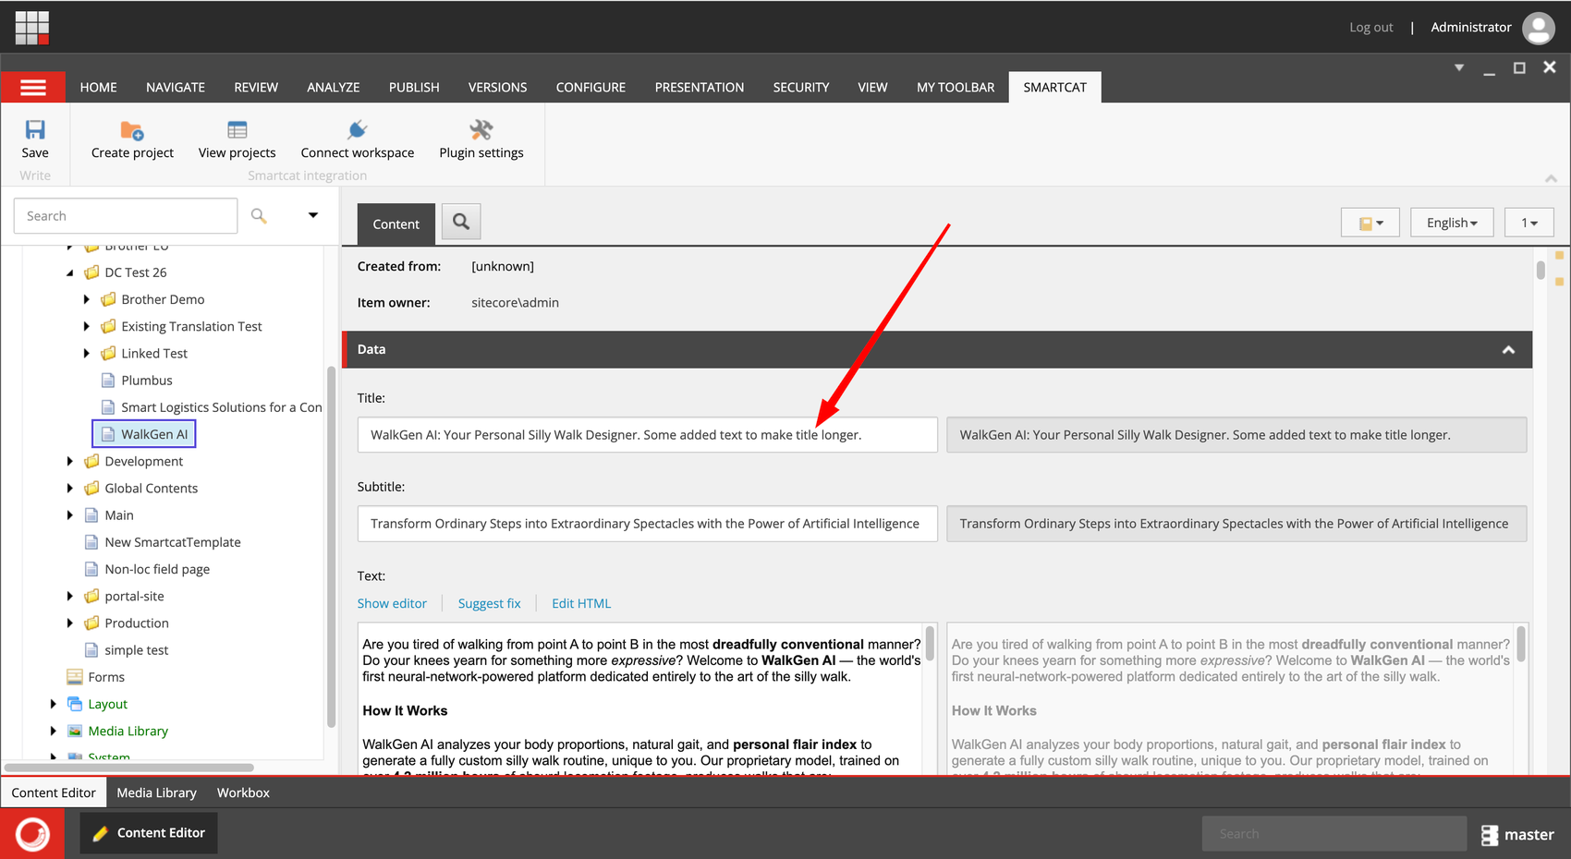1571x859 pixels.
Task: Click the Forms tree icon
Action: [75, 677]
